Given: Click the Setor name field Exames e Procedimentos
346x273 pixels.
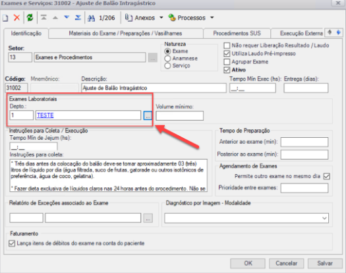Looking at the screenshot, I should (90, 57).
